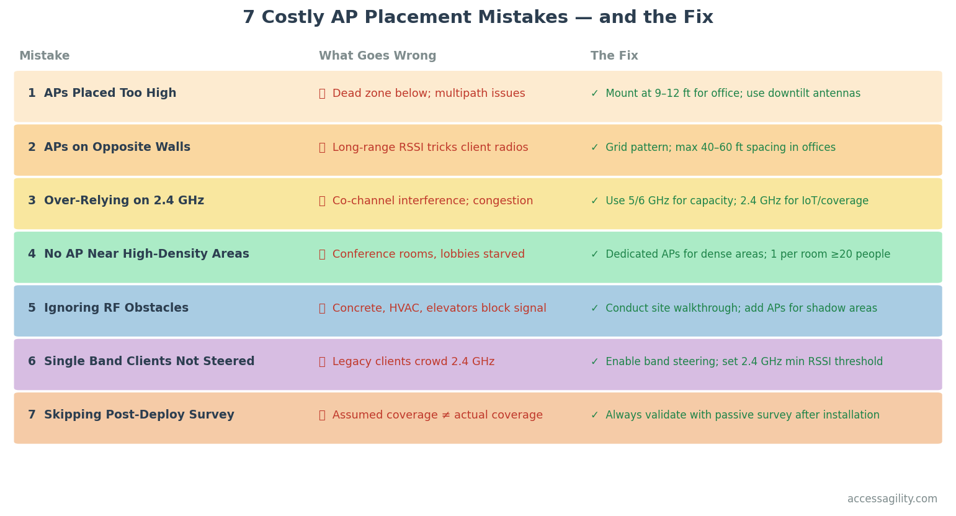This screenshot has height=516, width=956.
Task: Click the 'What Goes Wrong' column header
Action: click(377, 57)
